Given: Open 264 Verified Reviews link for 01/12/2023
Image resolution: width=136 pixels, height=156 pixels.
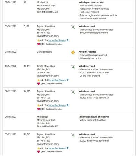Looking at the screenshot, I should 57,105.
